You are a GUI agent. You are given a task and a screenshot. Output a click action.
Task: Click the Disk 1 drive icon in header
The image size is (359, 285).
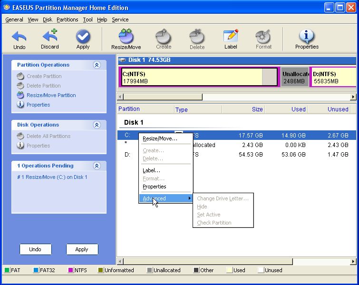pos(122,60)
